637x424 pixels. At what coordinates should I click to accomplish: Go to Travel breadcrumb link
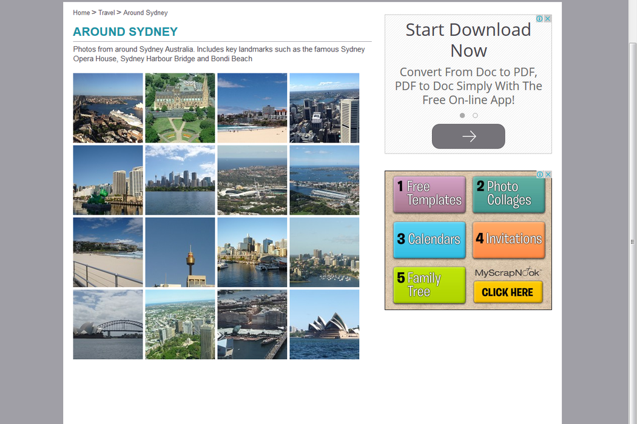point(106,13)
